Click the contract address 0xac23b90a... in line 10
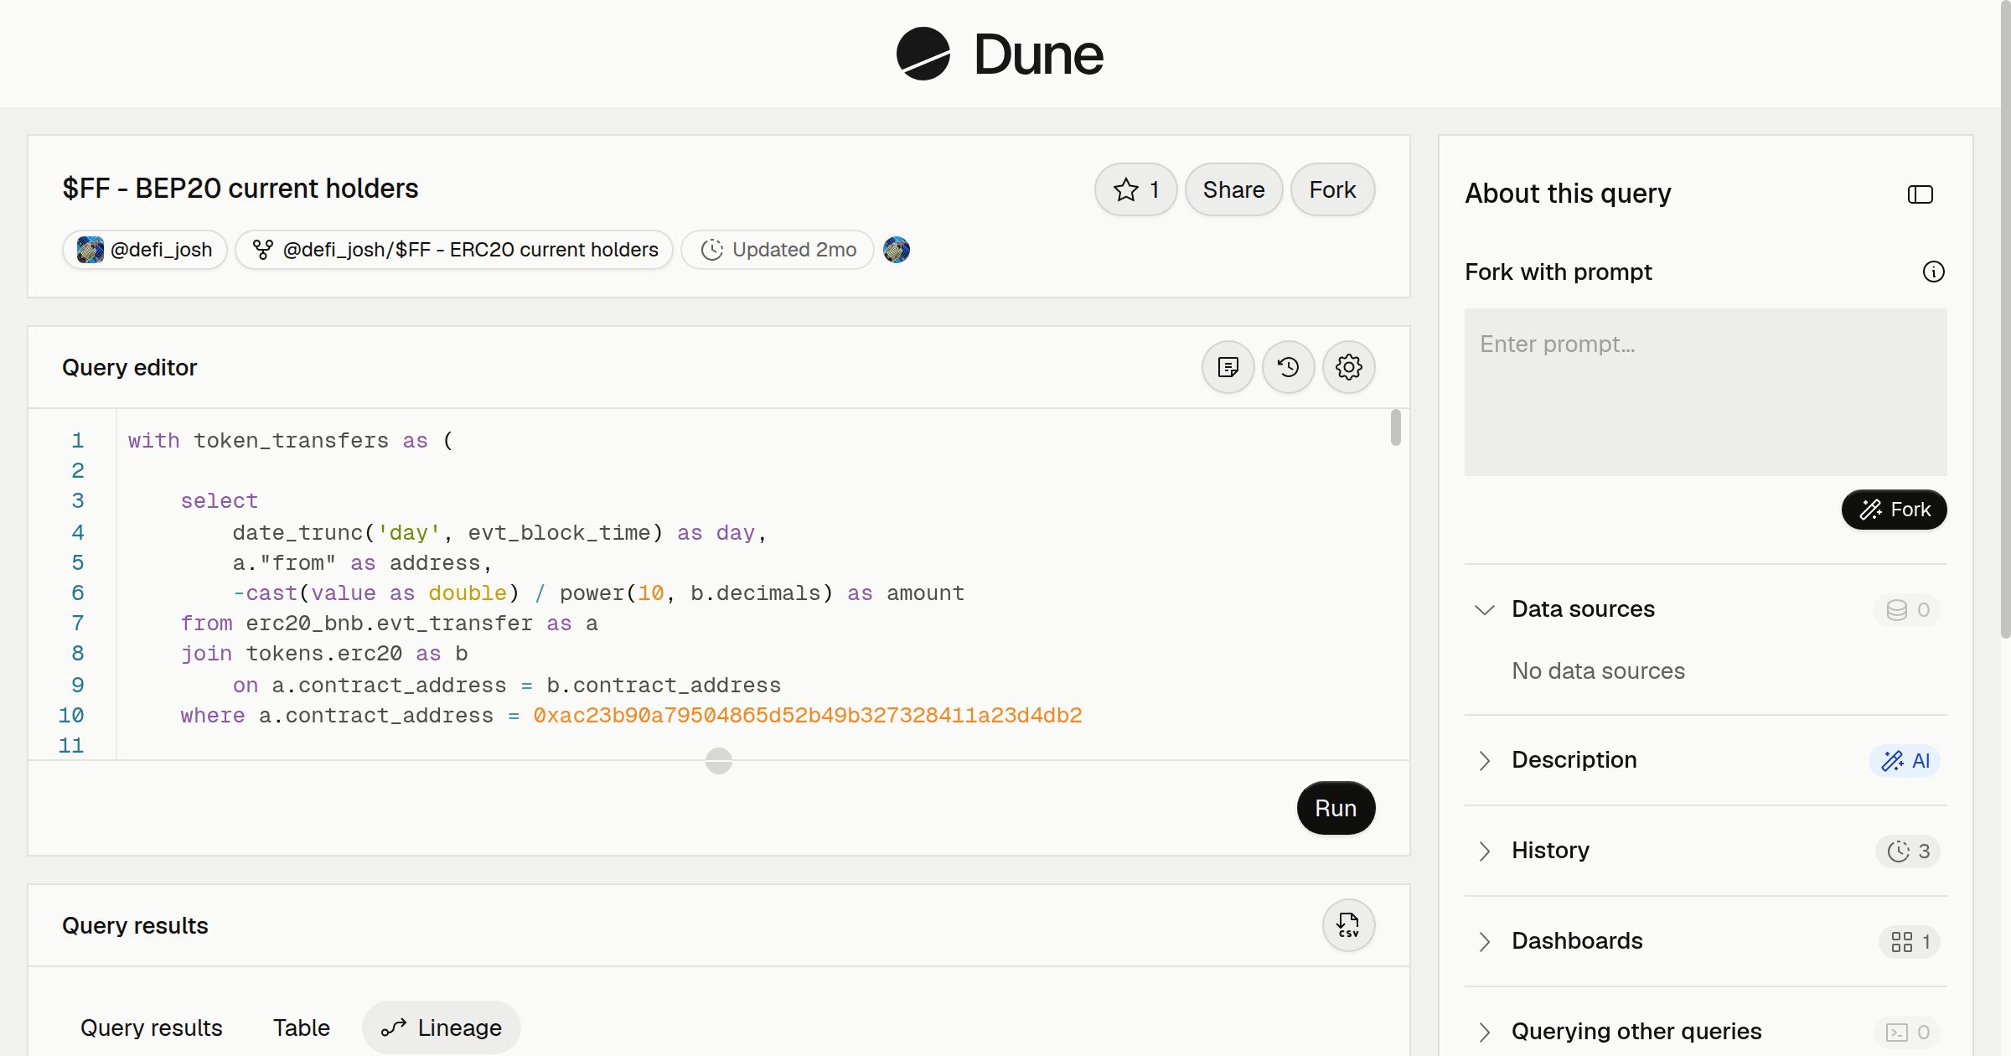 point(808,716)
